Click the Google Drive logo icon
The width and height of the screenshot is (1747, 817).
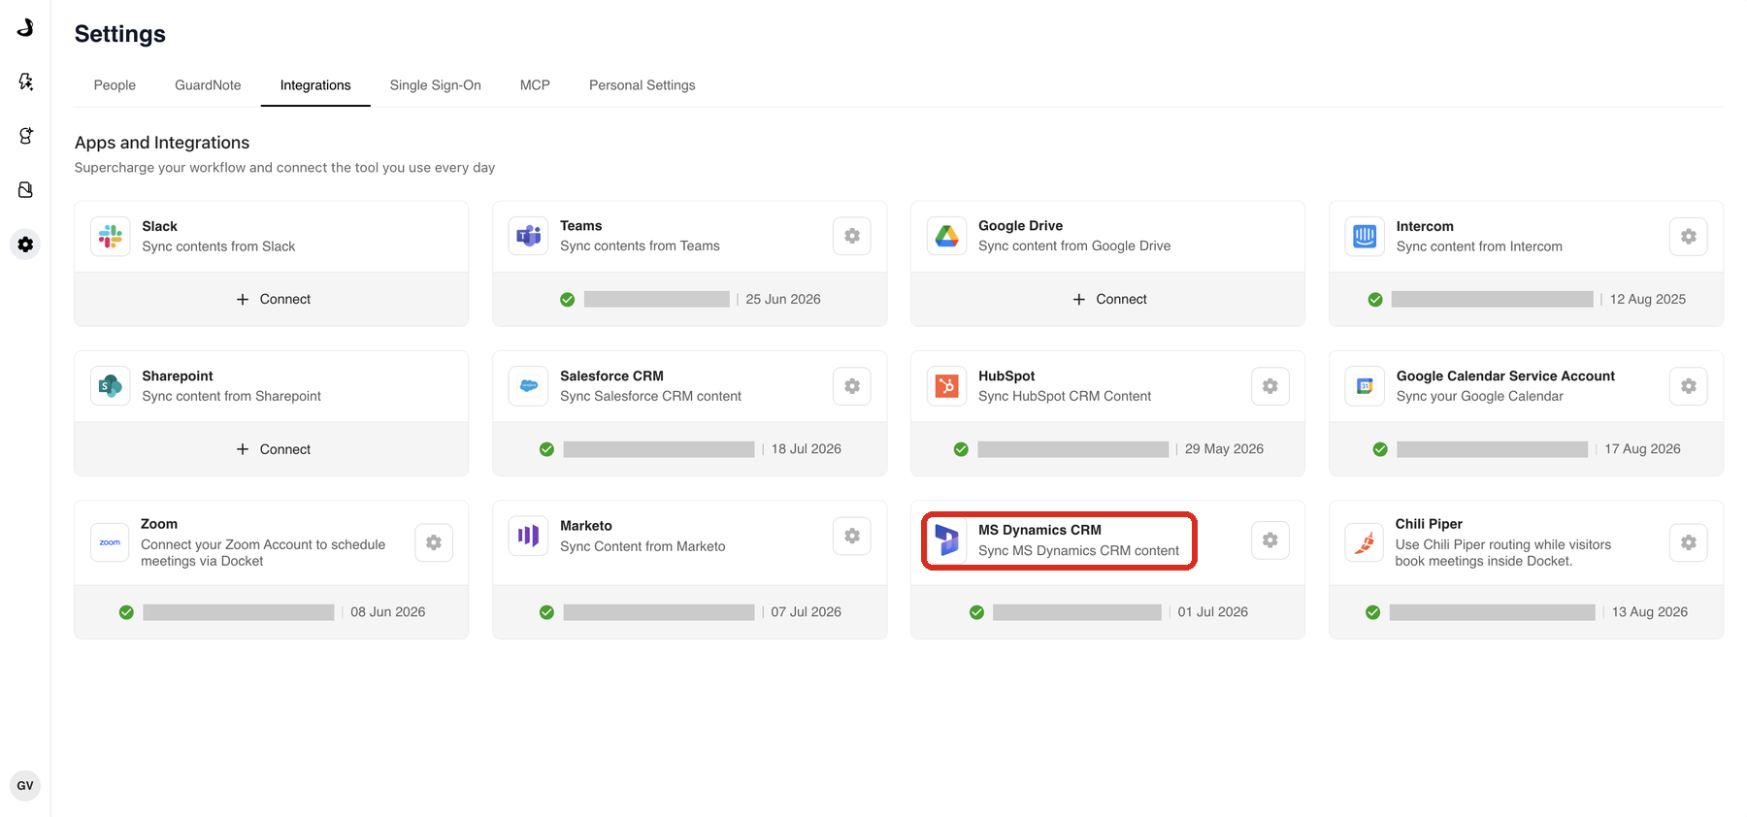tap(947, 236)
